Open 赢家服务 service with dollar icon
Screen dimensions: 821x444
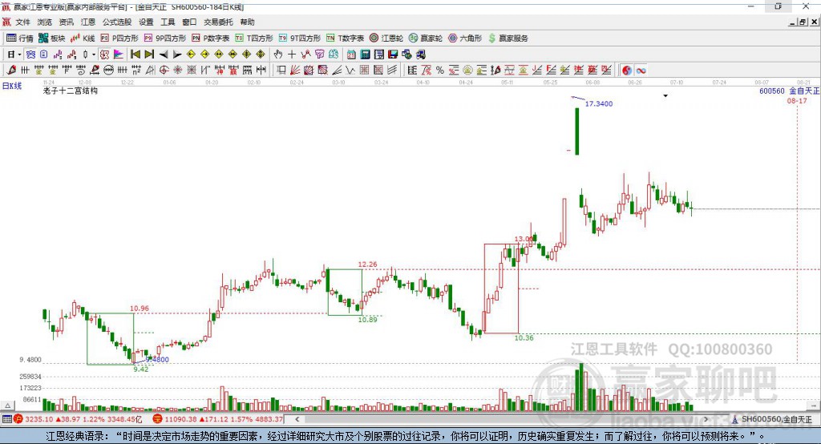pyautogui.click(x=508, y=38)
